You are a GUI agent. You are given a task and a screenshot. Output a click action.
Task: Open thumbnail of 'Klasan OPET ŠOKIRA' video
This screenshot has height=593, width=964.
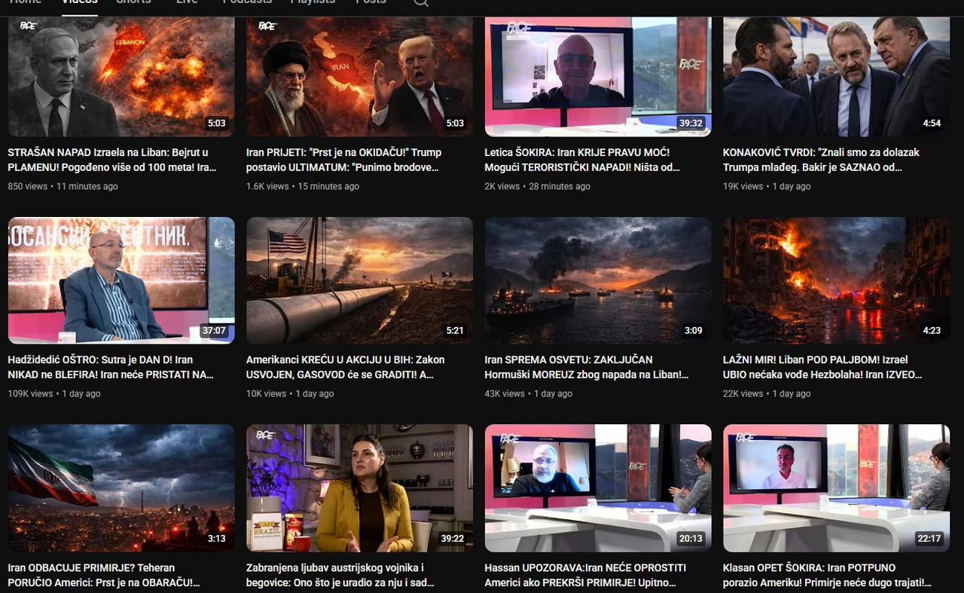click(837, 488)
